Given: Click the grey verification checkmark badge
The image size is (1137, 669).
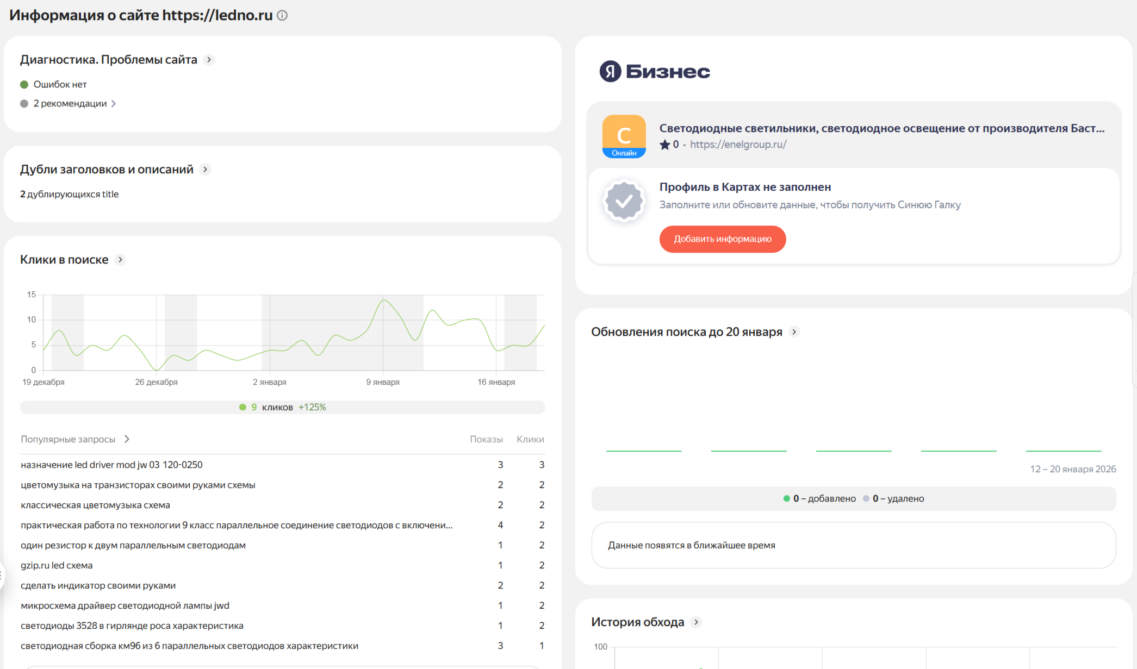Looking at the screenshot, I should click(x=624, y=201).
